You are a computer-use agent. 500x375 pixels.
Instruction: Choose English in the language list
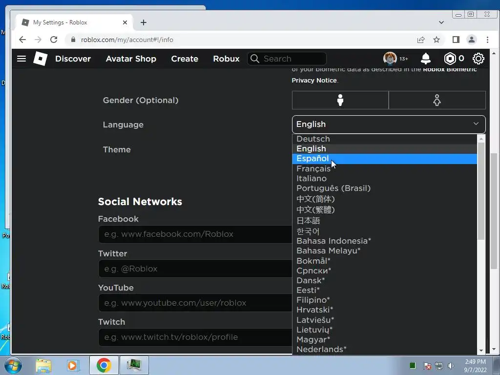point(385,149)
